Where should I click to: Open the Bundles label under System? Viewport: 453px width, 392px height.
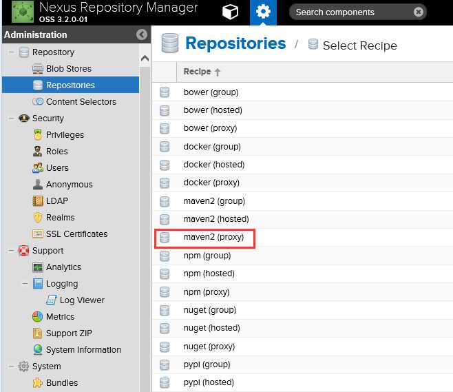coord(62,382)
